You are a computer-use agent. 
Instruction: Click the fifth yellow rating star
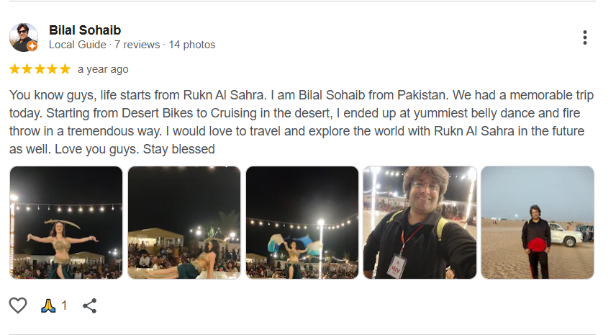(x=65, y=69)
